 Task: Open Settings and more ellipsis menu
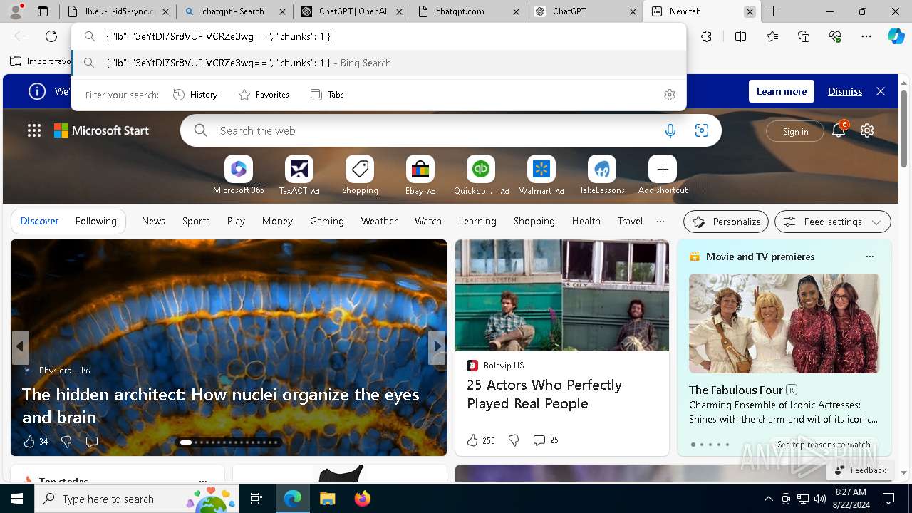point(866,36)
